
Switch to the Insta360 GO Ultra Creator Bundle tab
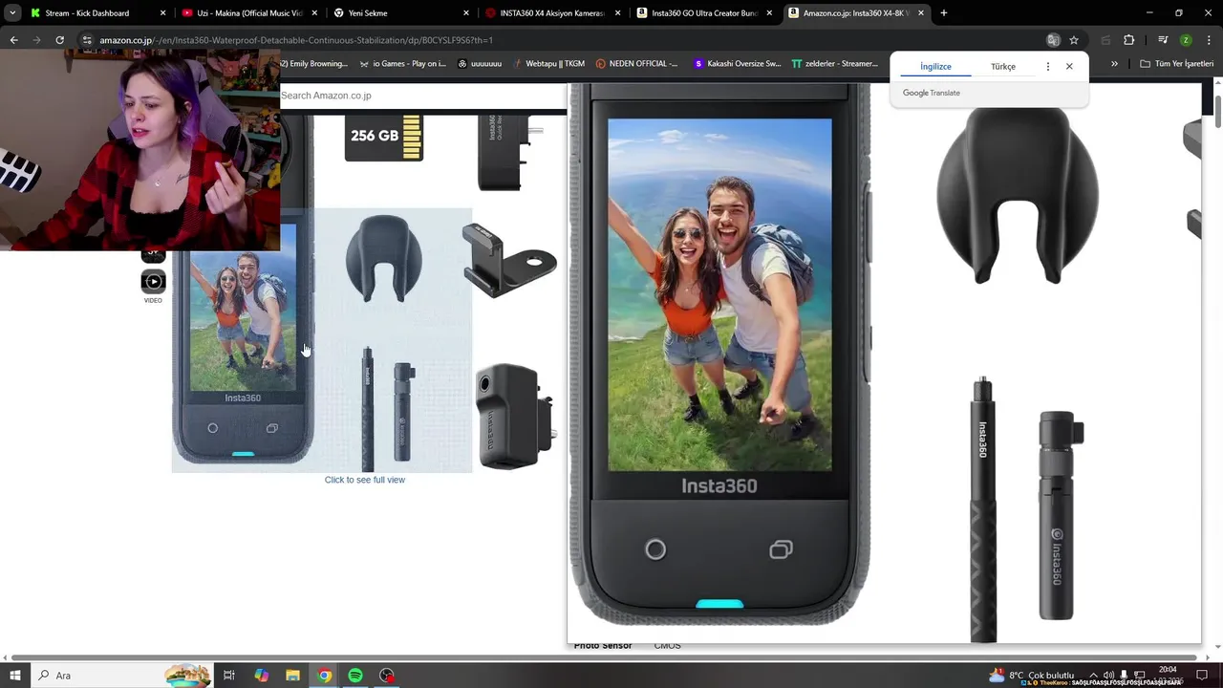coord(704,13)
